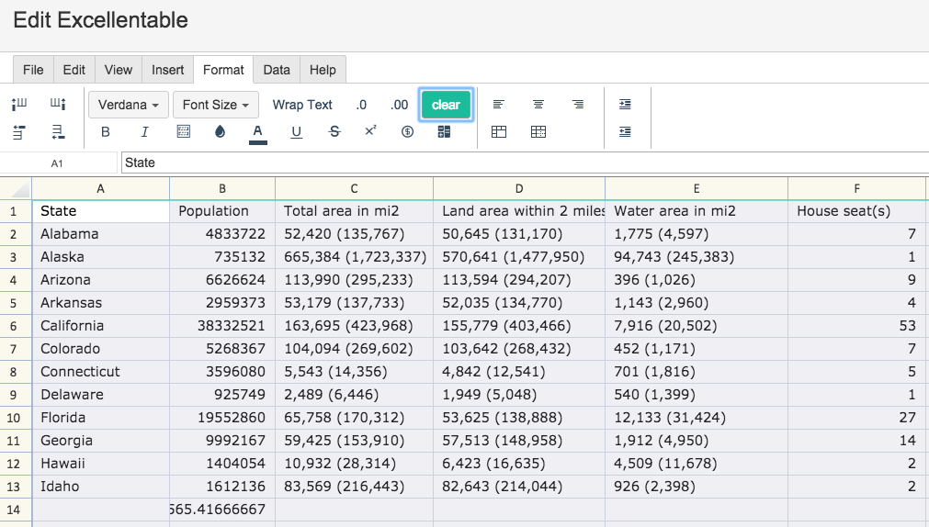The height and width of the screenshot is (527, 929).
Task: Increase decimal places with .00 button
Action: pyautogui.click(x=400, y=105)
